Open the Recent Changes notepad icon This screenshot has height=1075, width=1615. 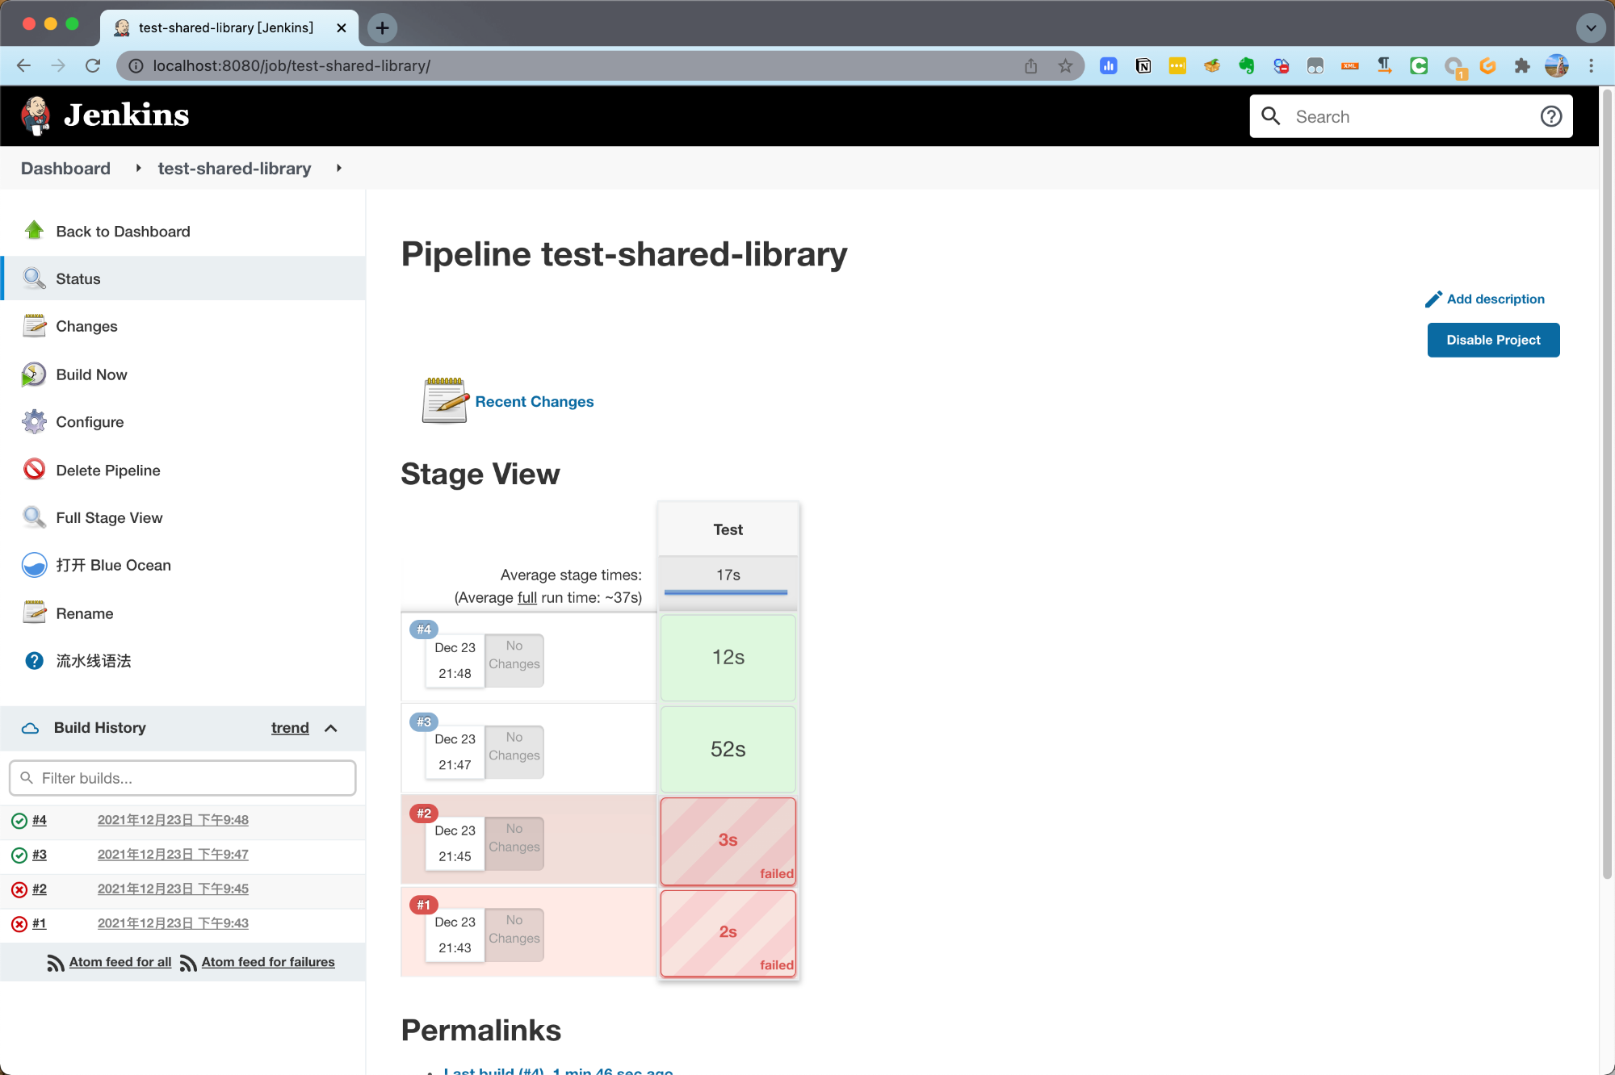click(445, 400)
